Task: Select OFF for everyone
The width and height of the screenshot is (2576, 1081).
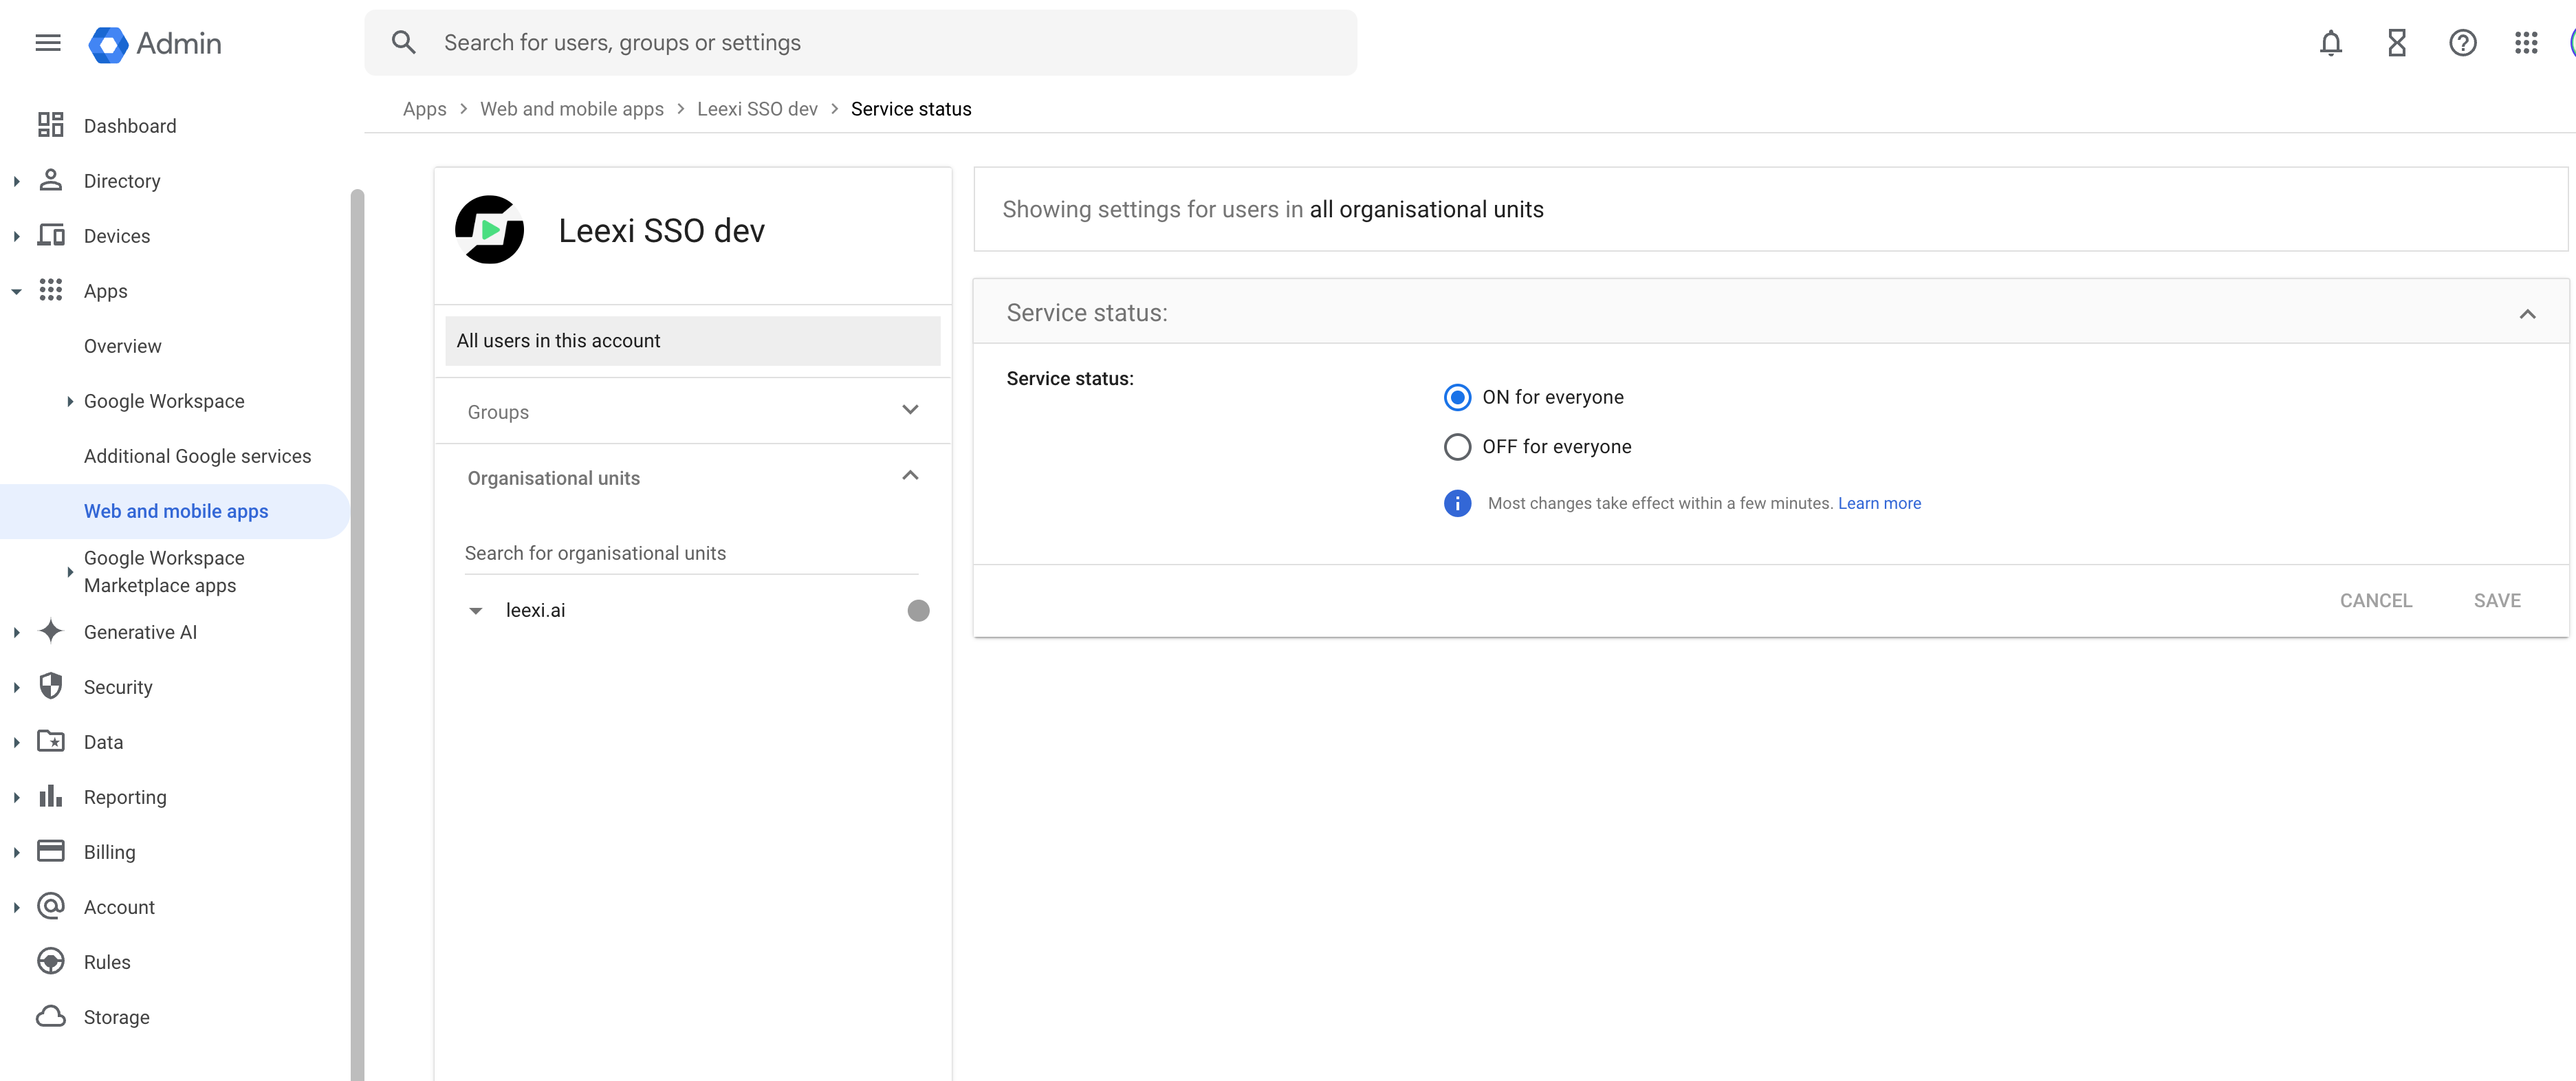Action: coord(1457,447)
